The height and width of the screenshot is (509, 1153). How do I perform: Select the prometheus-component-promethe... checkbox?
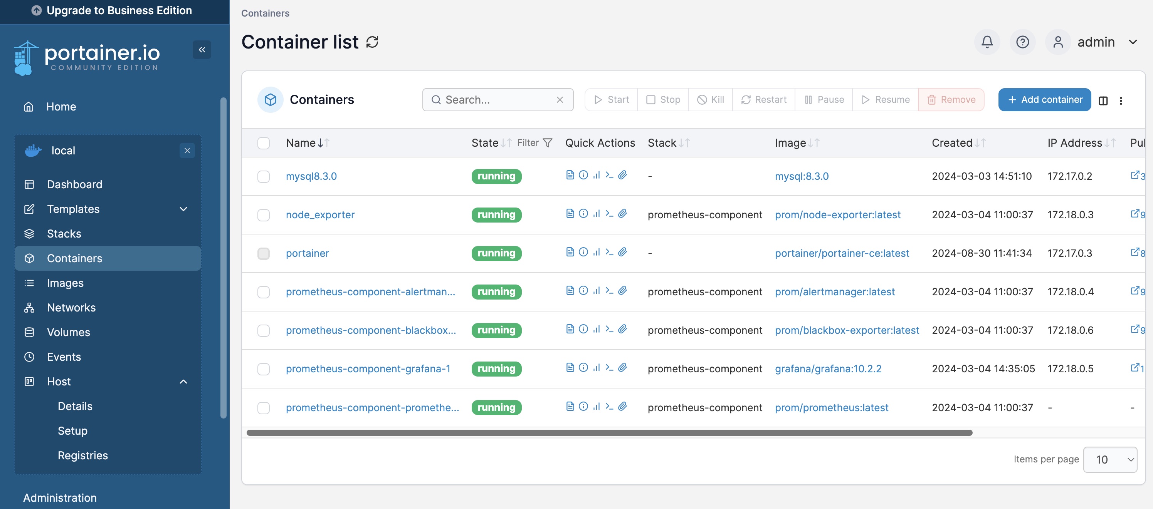click(x=264, y=408)
